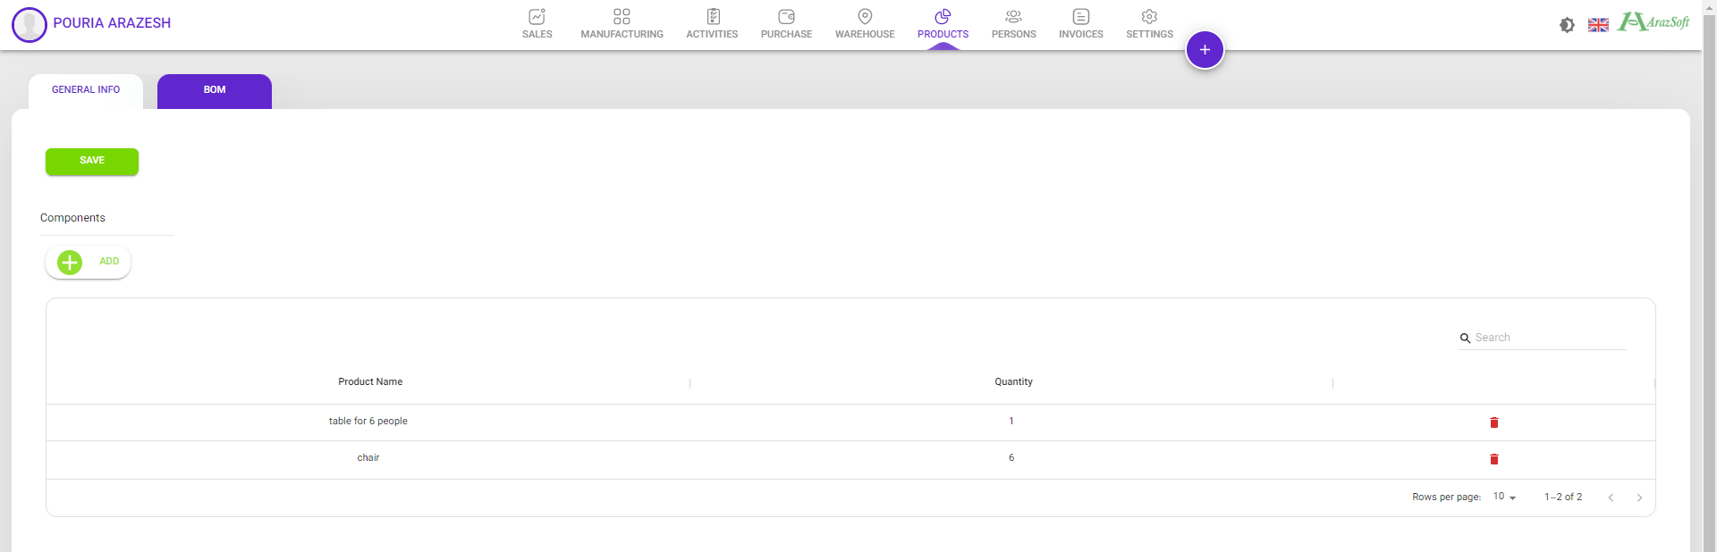Viewport: 1717px width, 552px height.
Task: Select the 'table for 6 people' row
Action: (850, 422)
